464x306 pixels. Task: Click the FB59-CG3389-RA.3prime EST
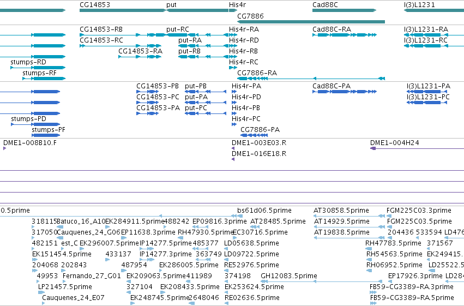click(373, 292)
